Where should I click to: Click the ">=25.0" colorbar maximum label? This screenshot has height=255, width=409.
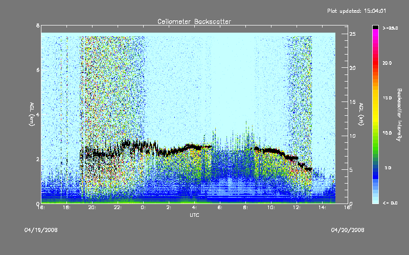(390, 28)
